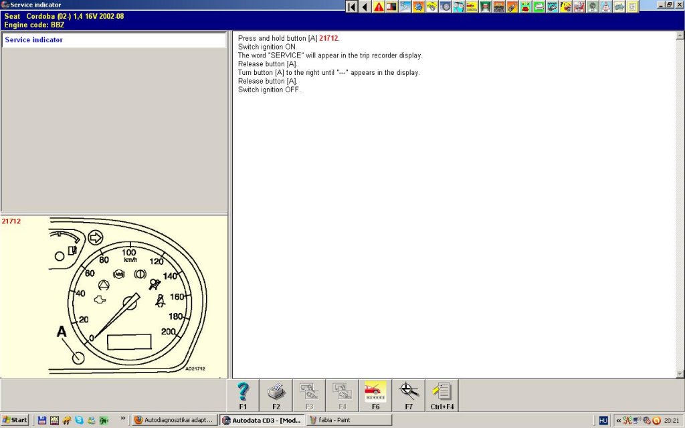Click 'Engine code: BBZ' header text

34,25
